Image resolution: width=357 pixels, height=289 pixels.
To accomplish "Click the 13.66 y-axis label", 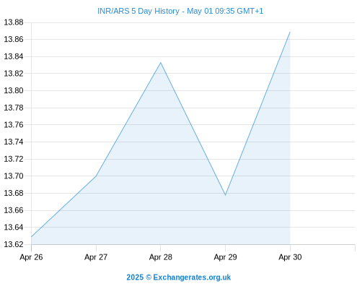I will (x=14, y=210).
